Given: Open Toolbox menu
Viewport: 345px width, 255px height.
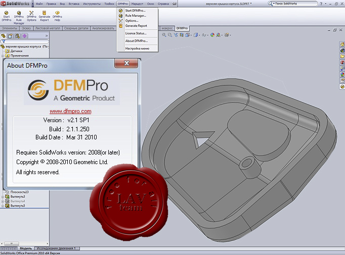Looking at the screenshot, I should coord(109,4).
